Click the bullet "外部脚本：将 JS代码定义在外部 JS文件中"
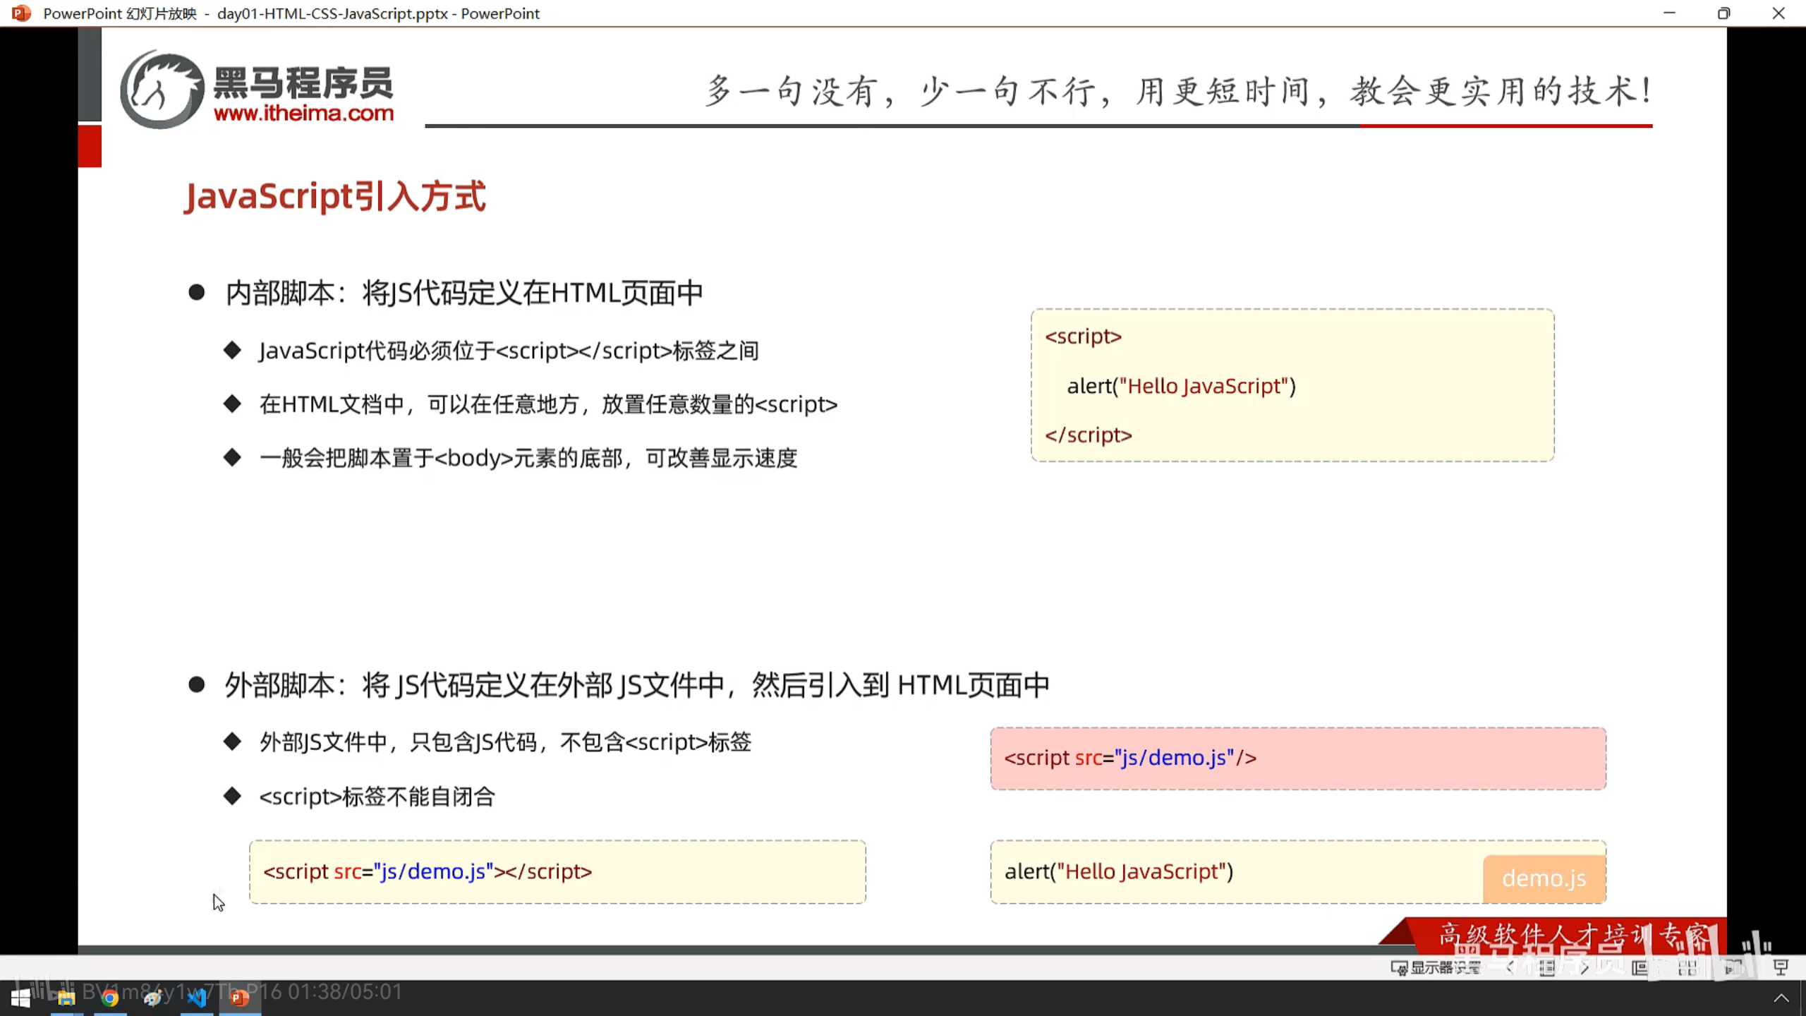1806x1016 pixels. [x=637, y=685]
